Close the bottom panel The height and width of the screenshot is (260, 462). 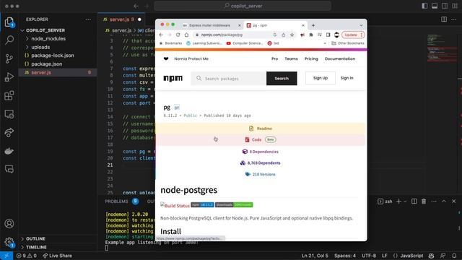click(x=454, y=201)
